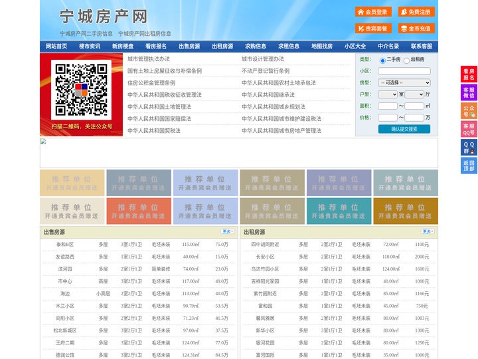Click the golden-brown 推荐单位 tile
The height and width of the screenshot is (359, 478).
(406, 211)
